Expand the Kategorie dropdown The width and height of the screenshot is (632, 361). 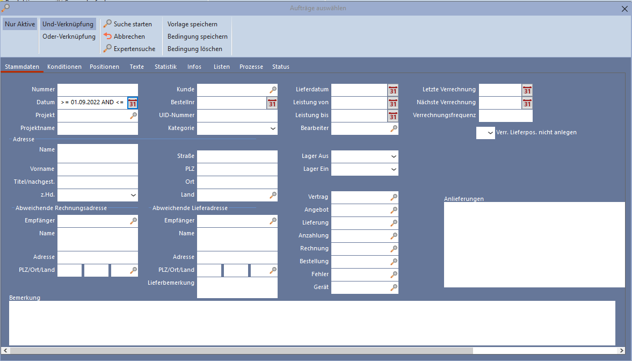273,128
